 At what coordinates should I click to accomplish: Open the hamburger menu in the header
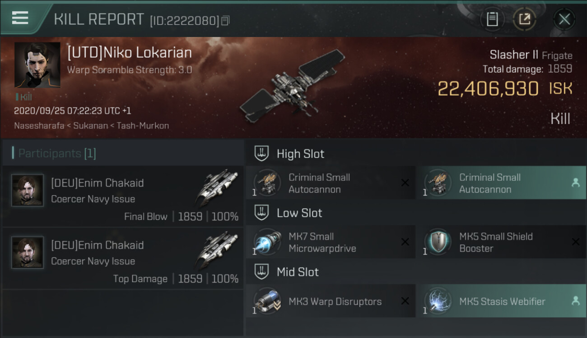(20, 18)
